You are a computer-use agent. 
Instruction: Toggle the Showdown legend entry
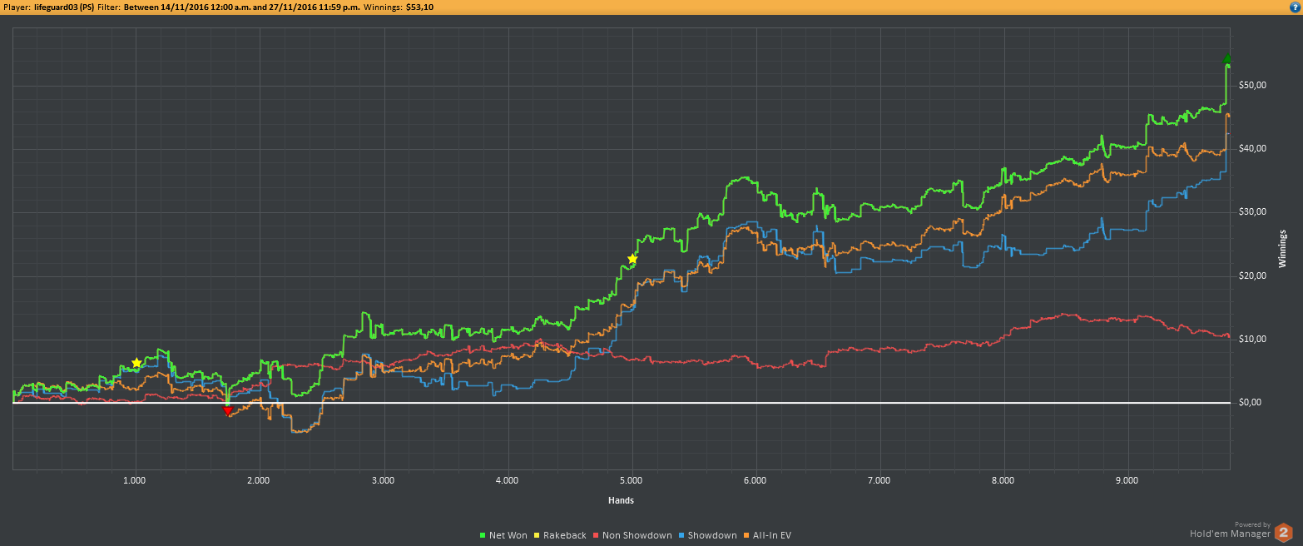708,535
